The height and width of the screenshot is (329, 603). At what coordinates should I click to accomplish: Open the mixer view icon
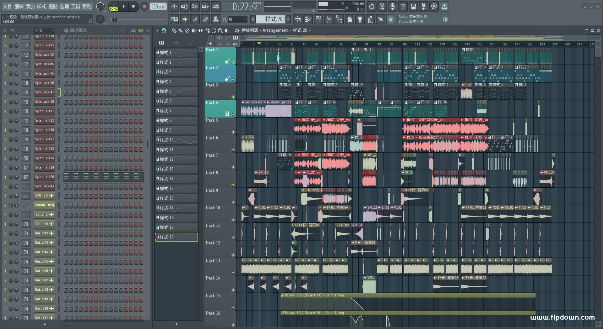tap(329, 19)
